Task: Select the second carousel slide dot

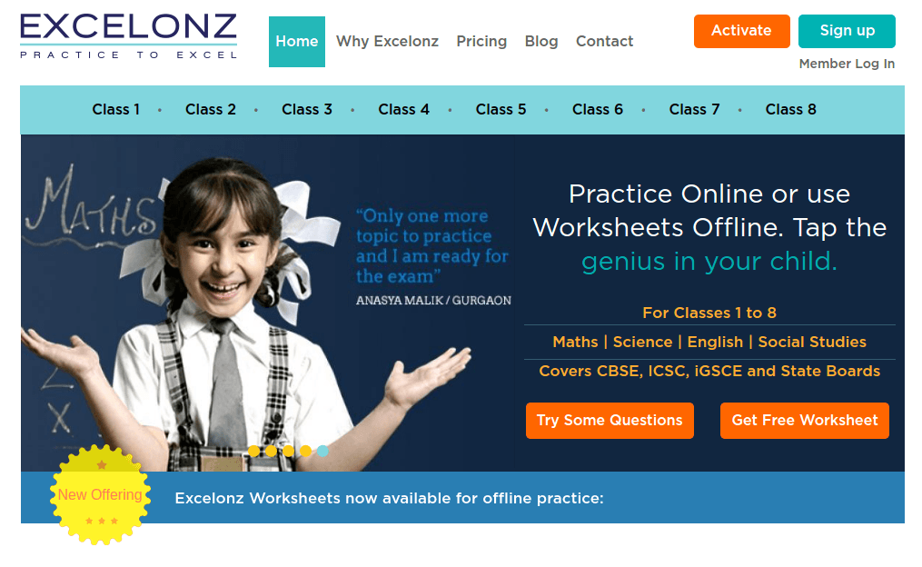Action: tap(271, 451)
